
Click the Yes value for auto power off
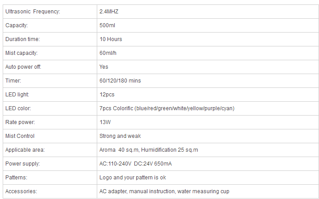click(104, 67)
